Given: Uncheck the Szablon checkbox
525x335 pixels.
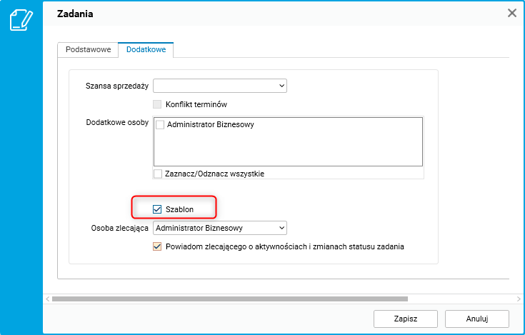Looking at the screenshot, I should click(159, 209).
